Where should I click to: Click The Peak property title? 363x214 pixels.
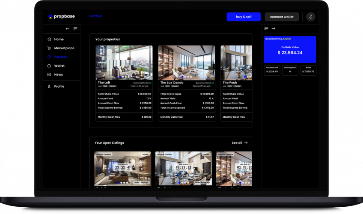pyautogui.click(x=230, y=82)
